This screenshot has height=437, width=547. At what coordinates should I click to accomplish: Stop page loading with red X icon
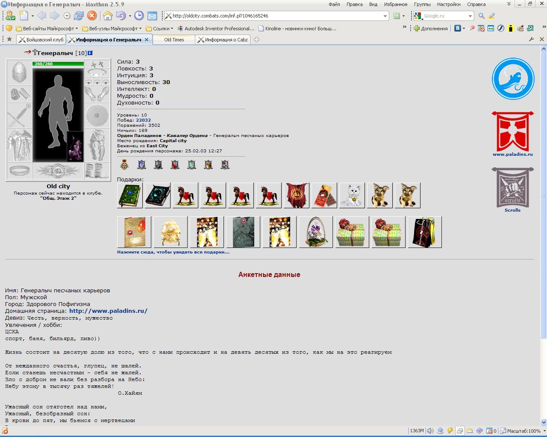click(x=92, y=16)
